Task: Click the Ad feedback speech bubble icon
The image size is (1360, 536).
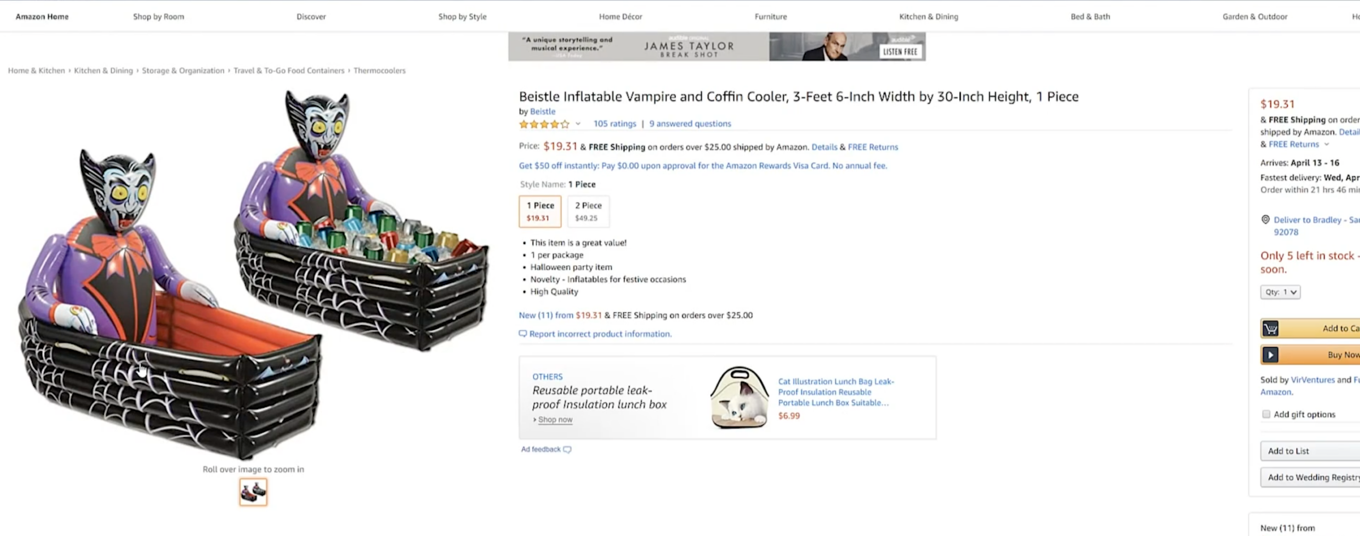Action: click(567, 449)
